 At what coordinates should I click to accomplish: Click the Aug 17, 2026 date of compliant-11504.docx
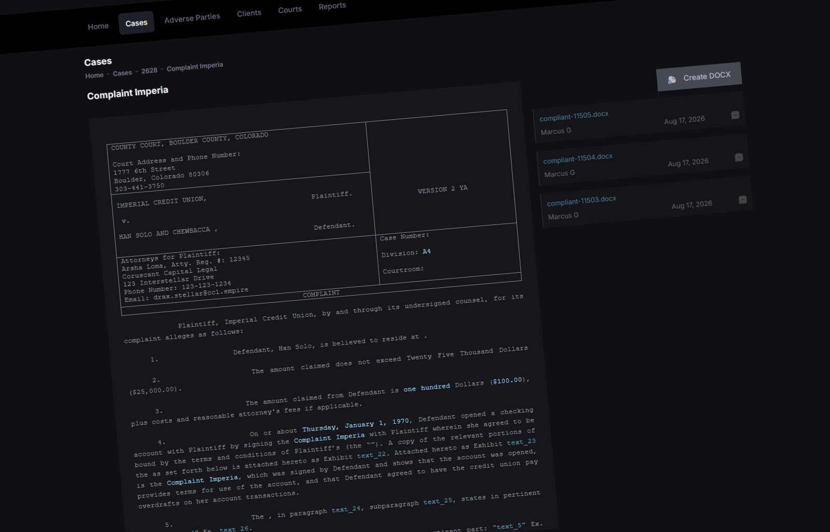point(688,163)
